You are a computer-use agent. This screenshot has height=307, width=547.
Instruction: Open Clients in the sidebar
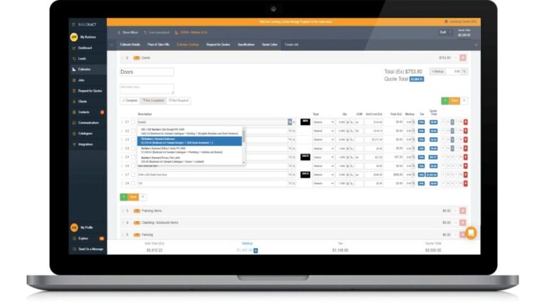pyautogui.click(x=83, y=102)
